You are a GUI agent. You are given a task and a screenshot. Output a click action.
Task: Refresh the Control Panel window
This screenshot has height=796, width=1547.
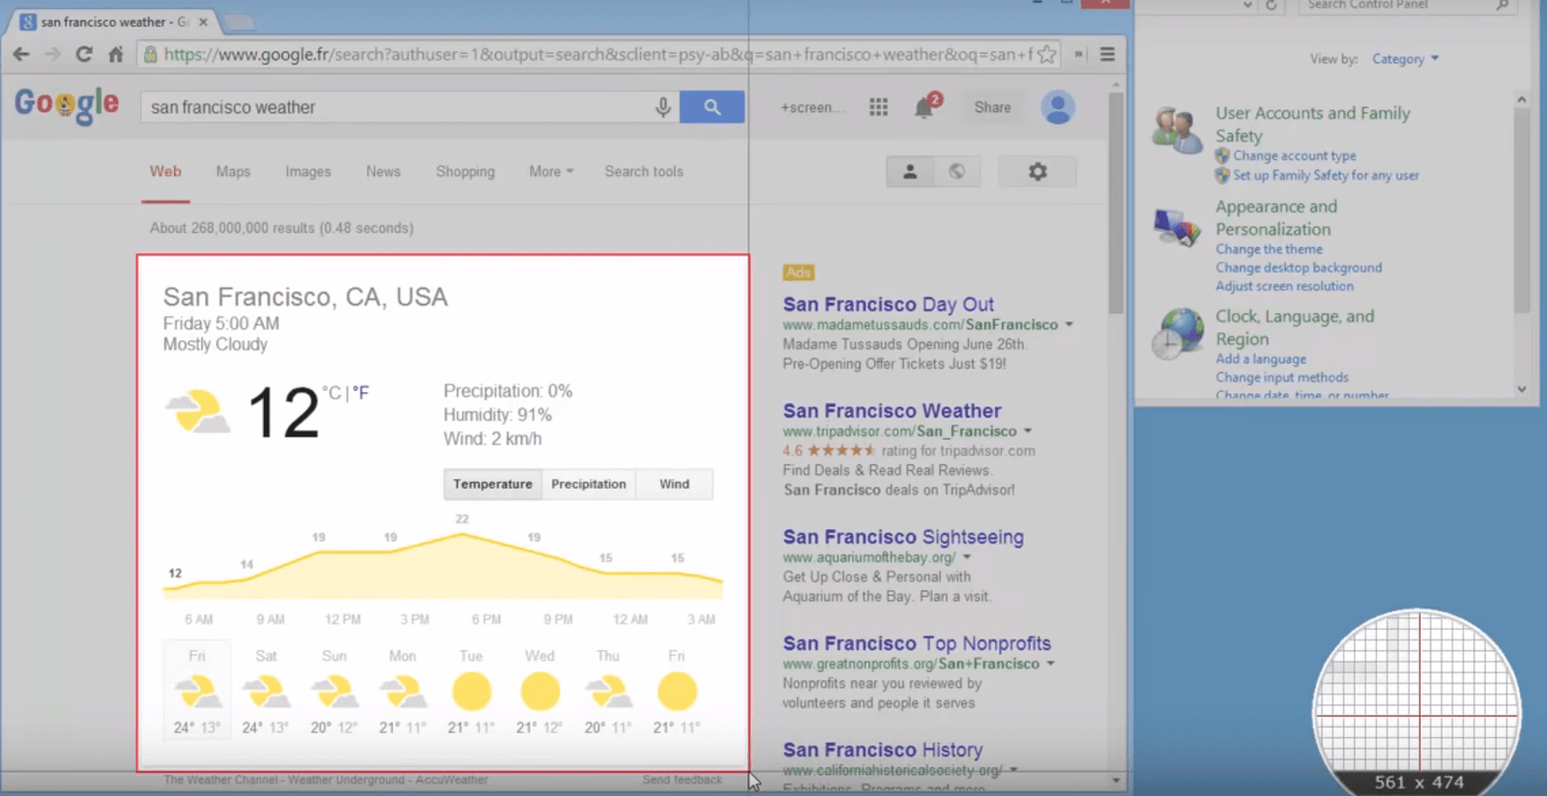1271,5
